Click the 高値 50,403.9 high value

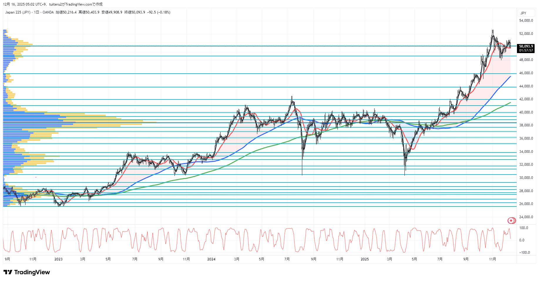89,12
